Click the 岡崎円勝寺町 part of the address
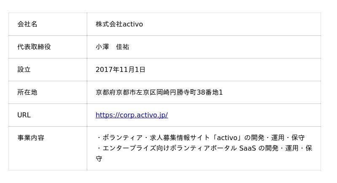Image resolution: width=337 pixels, height=183 pixels. tap(177, 92)
